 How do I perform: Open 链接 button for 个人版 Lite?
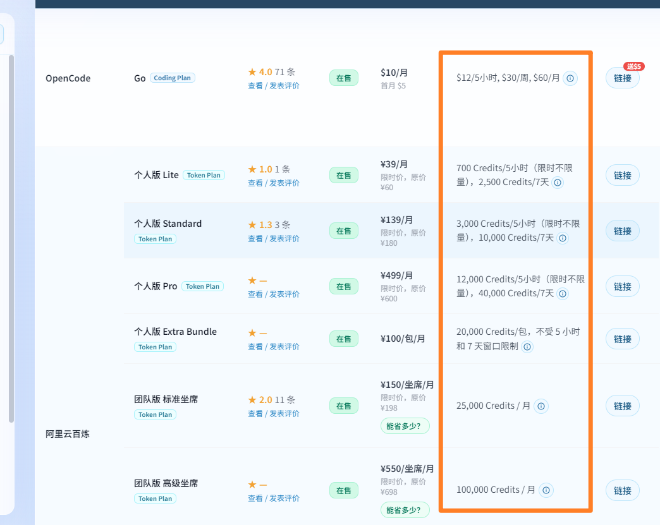623,176
